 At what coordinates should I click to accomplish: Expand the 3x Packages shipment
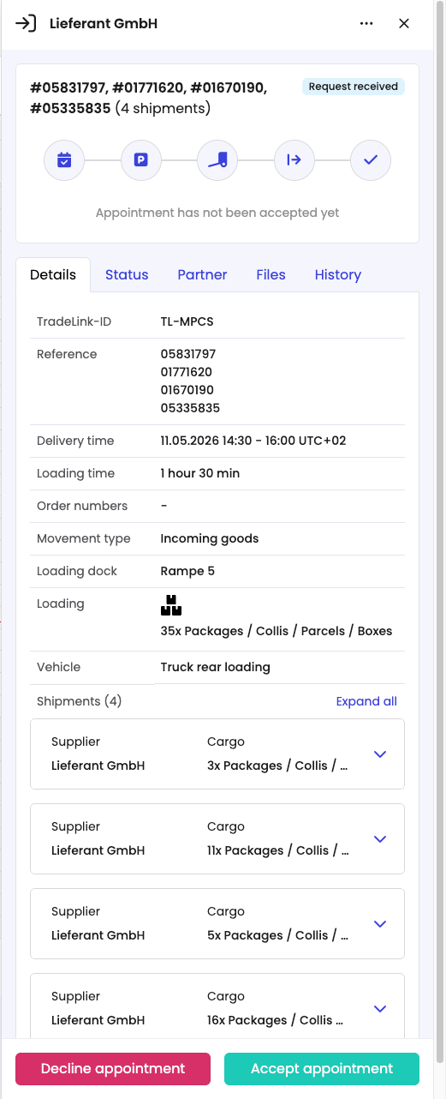pos(381,754)
